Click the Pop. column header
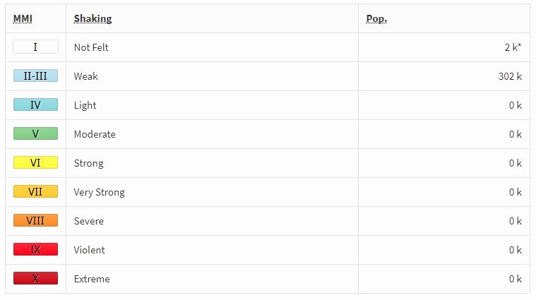 (376, 19)
